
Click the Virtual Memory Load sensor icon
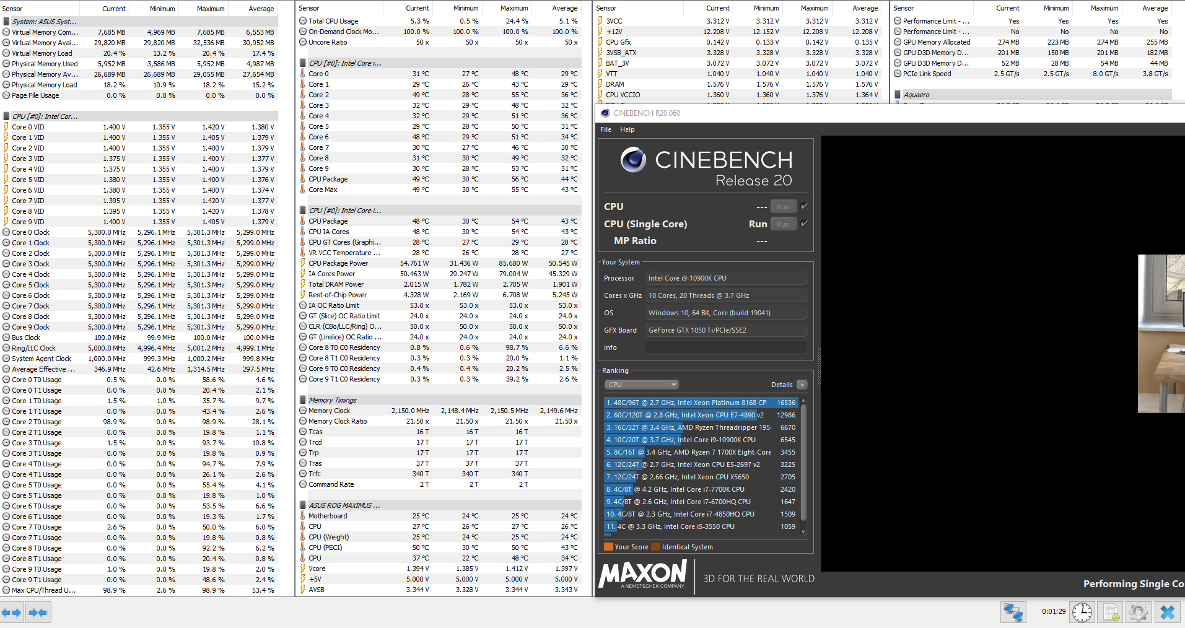point(6,53)
